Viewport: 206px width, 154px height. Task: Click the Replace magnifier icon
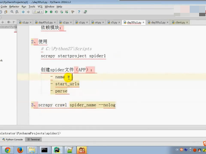click(x=17, y=12)
